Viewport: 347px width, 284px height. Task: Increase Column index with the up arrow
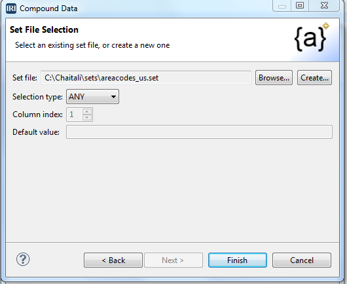point(87,111)
